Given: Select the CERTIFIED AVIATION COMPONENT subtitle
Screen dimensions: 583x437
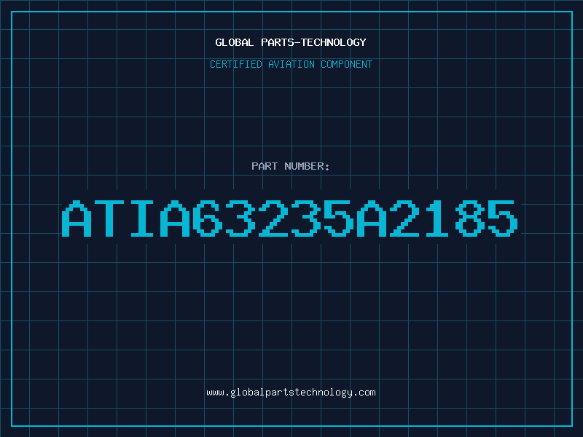Looking at the screenshot, I should tap(291, 64).
